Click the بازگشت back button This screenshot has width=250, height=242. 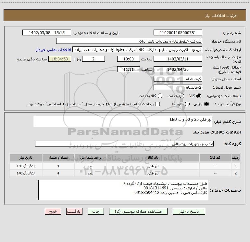74,211
